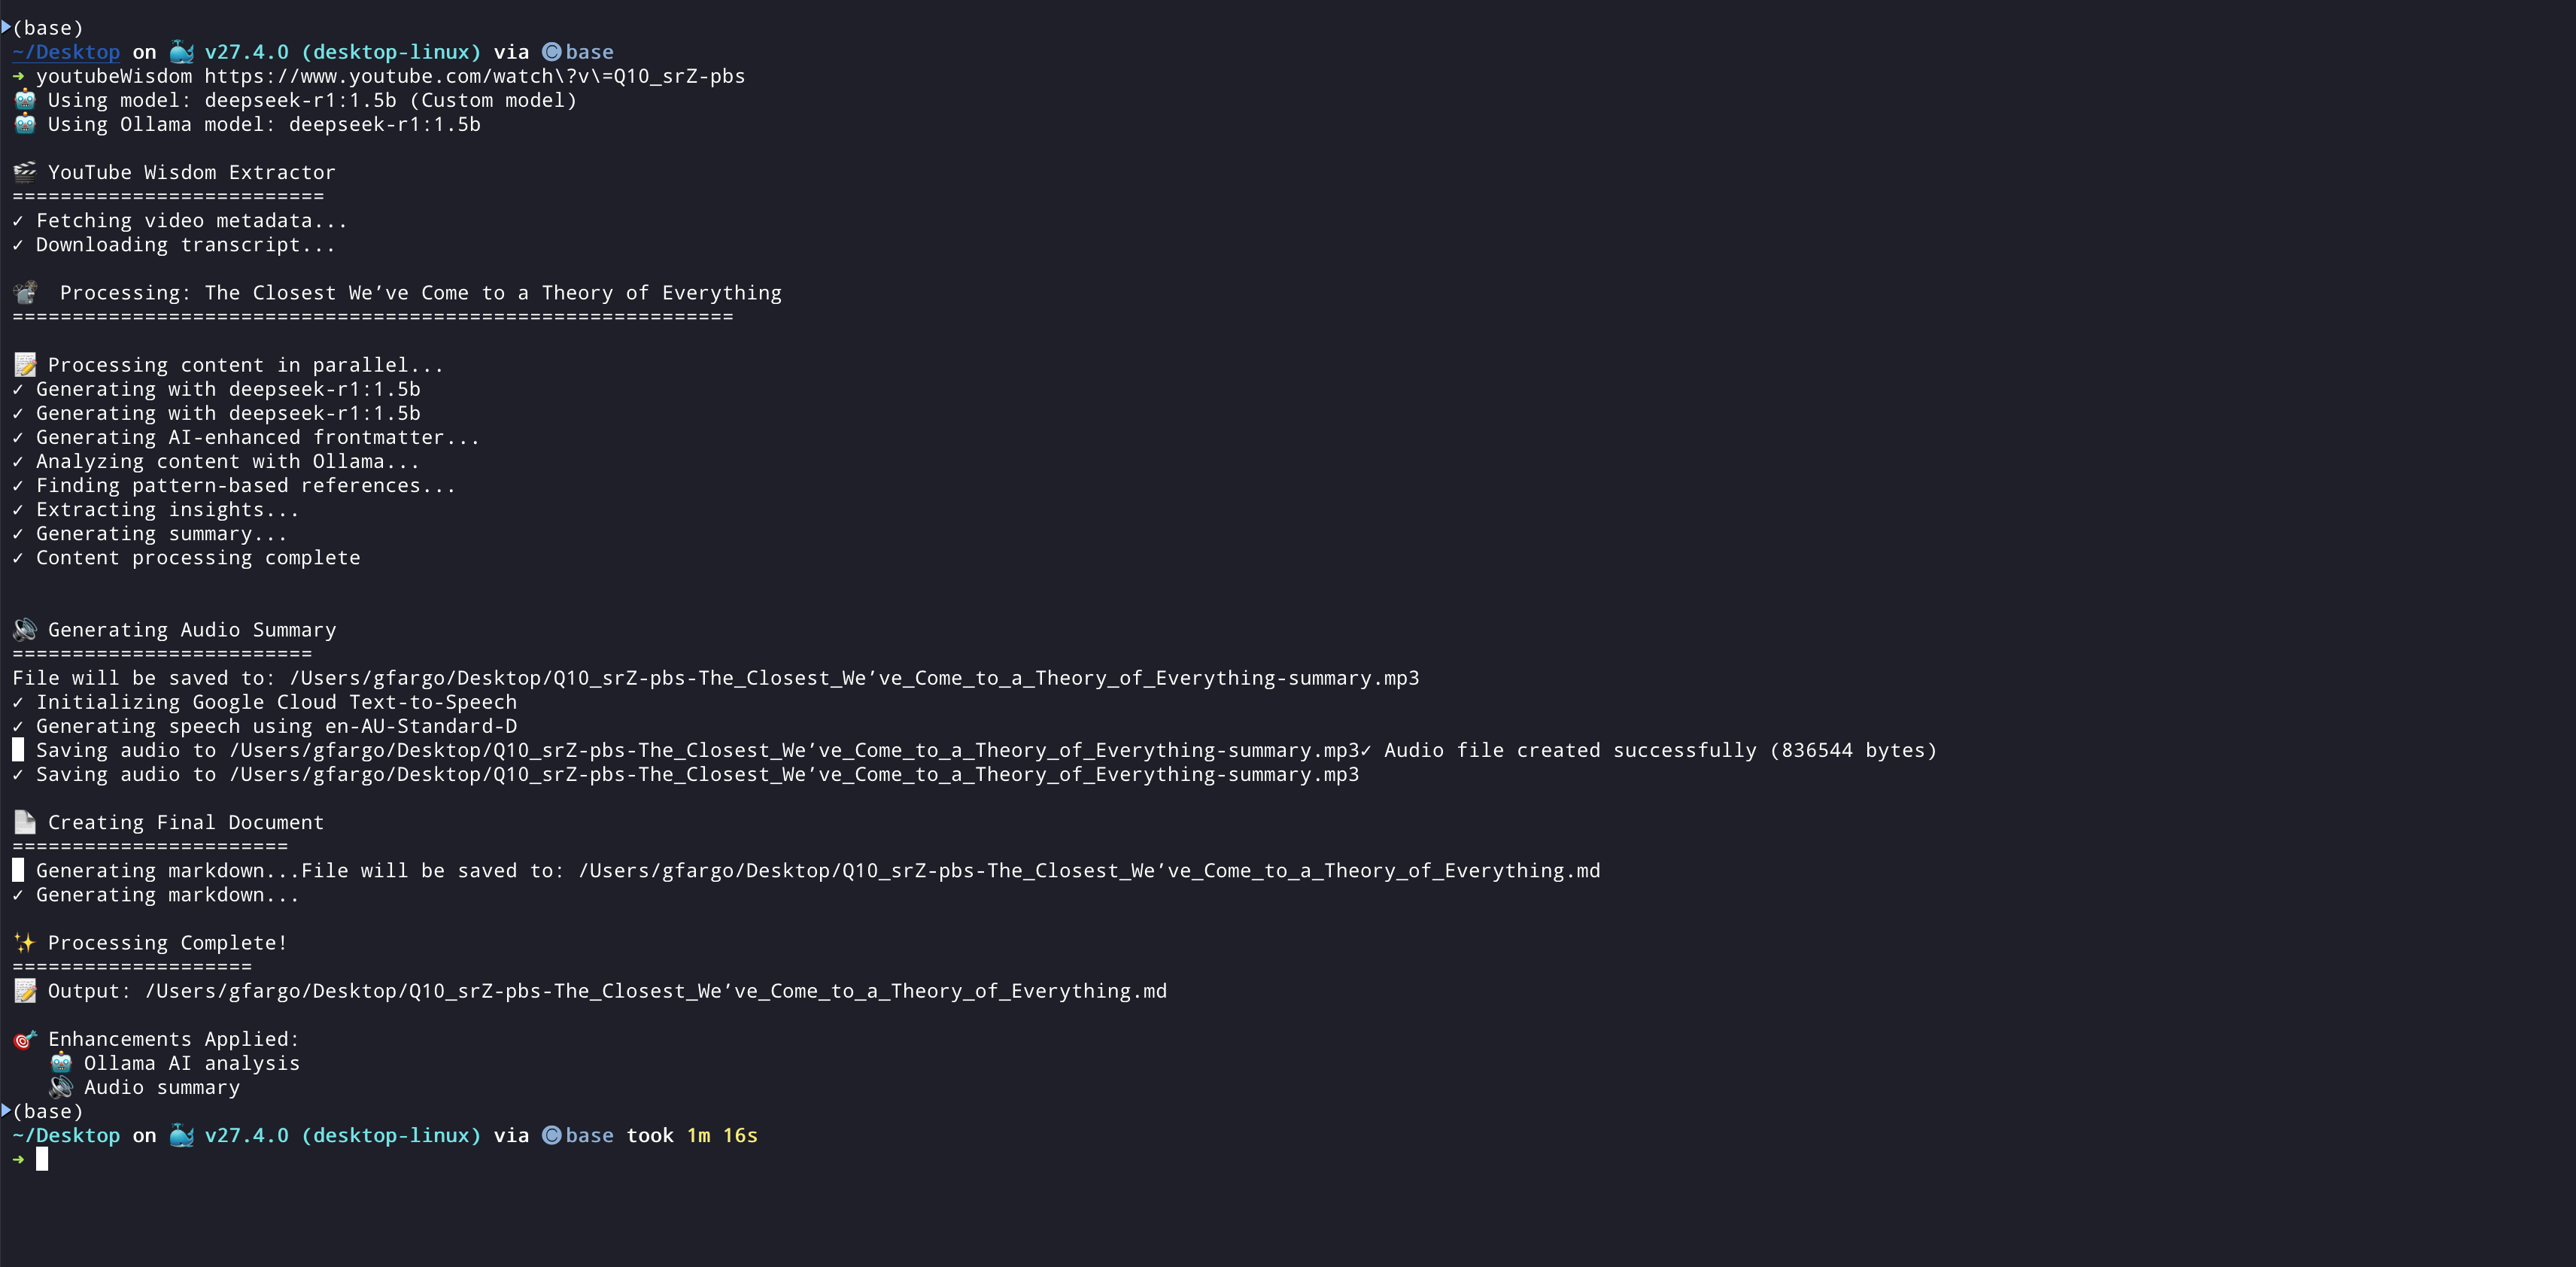The height and width of the screenshot is (1267, 2576).
Task: Click the green arrow before youtubeWisdom command
Action: click(x=18, y=76)
